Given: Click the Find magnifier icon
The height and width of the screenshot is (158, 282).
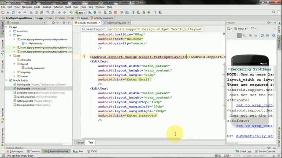Looking at the screenshot, I should click(48, 12).
